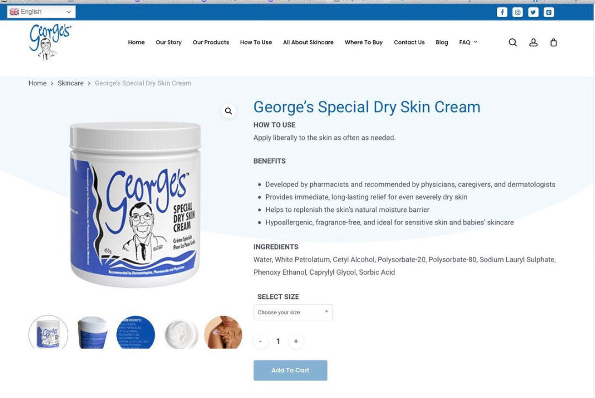The image size is (595, 398).
Task: Increase quantity with plus button
Action: (x=296, y=341)
